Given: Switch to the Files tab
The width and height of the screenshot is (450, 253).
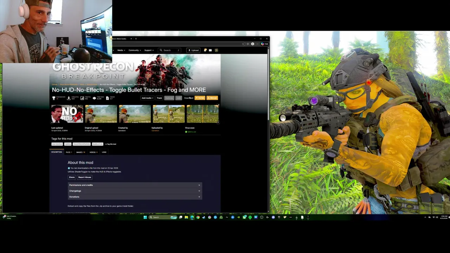Looking at the screenshot, I should coord(69,152).
